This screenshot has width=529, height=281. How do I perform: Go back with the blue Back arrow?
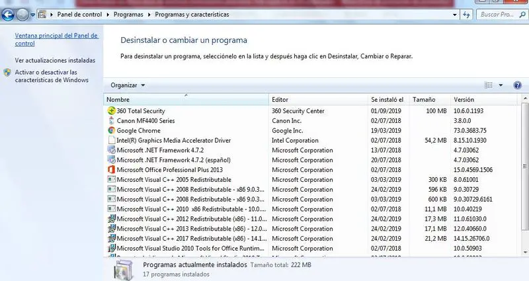pos(8,15)
